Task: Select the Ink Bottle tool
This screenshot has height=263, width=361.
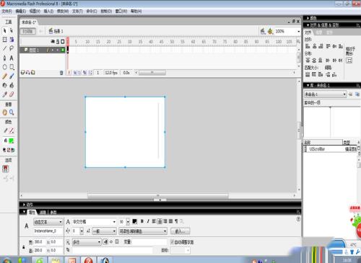Action: (x=4, y=85)
